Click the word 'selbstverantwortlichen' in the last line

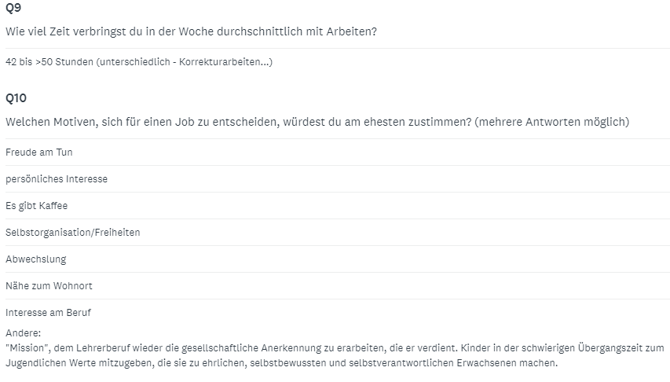click(x=401, y=363)
